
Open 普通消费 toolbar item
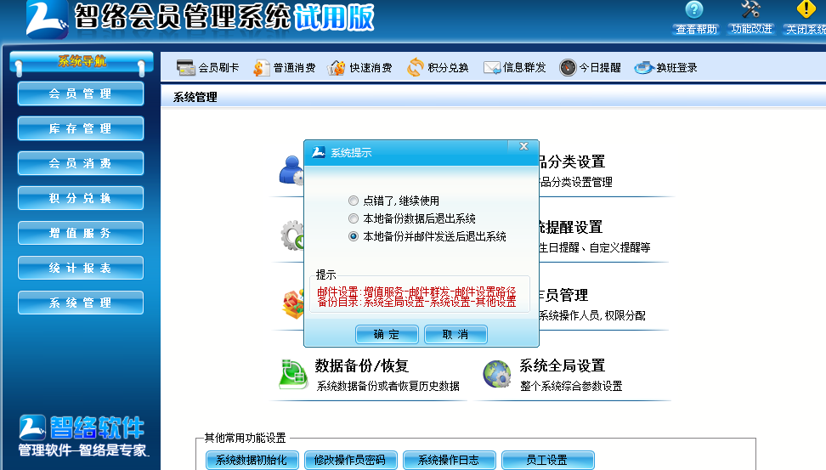[x=284, y=68]
